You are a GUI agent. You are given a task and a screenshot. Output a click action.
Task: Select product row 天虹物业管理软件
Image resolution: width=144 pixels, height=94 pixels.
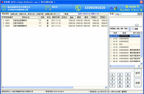click(55, 20)
